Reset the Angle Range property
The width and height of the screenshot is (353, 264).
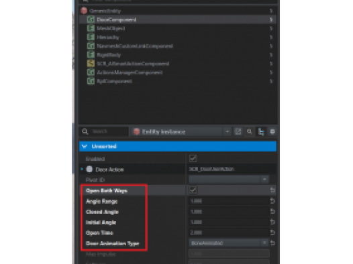(272, 200)
